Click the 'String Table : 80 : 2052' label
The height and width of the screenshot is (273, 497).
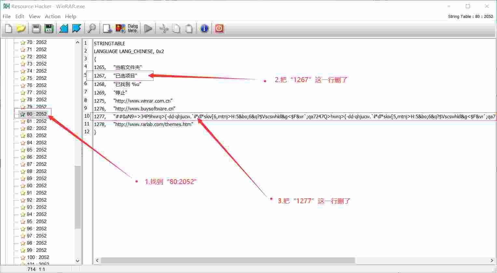470,17
